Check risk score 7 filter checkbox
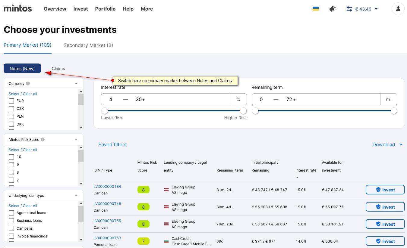Image resolution: width=407 pixels, height=248 pixels. (x=11, y=180)
